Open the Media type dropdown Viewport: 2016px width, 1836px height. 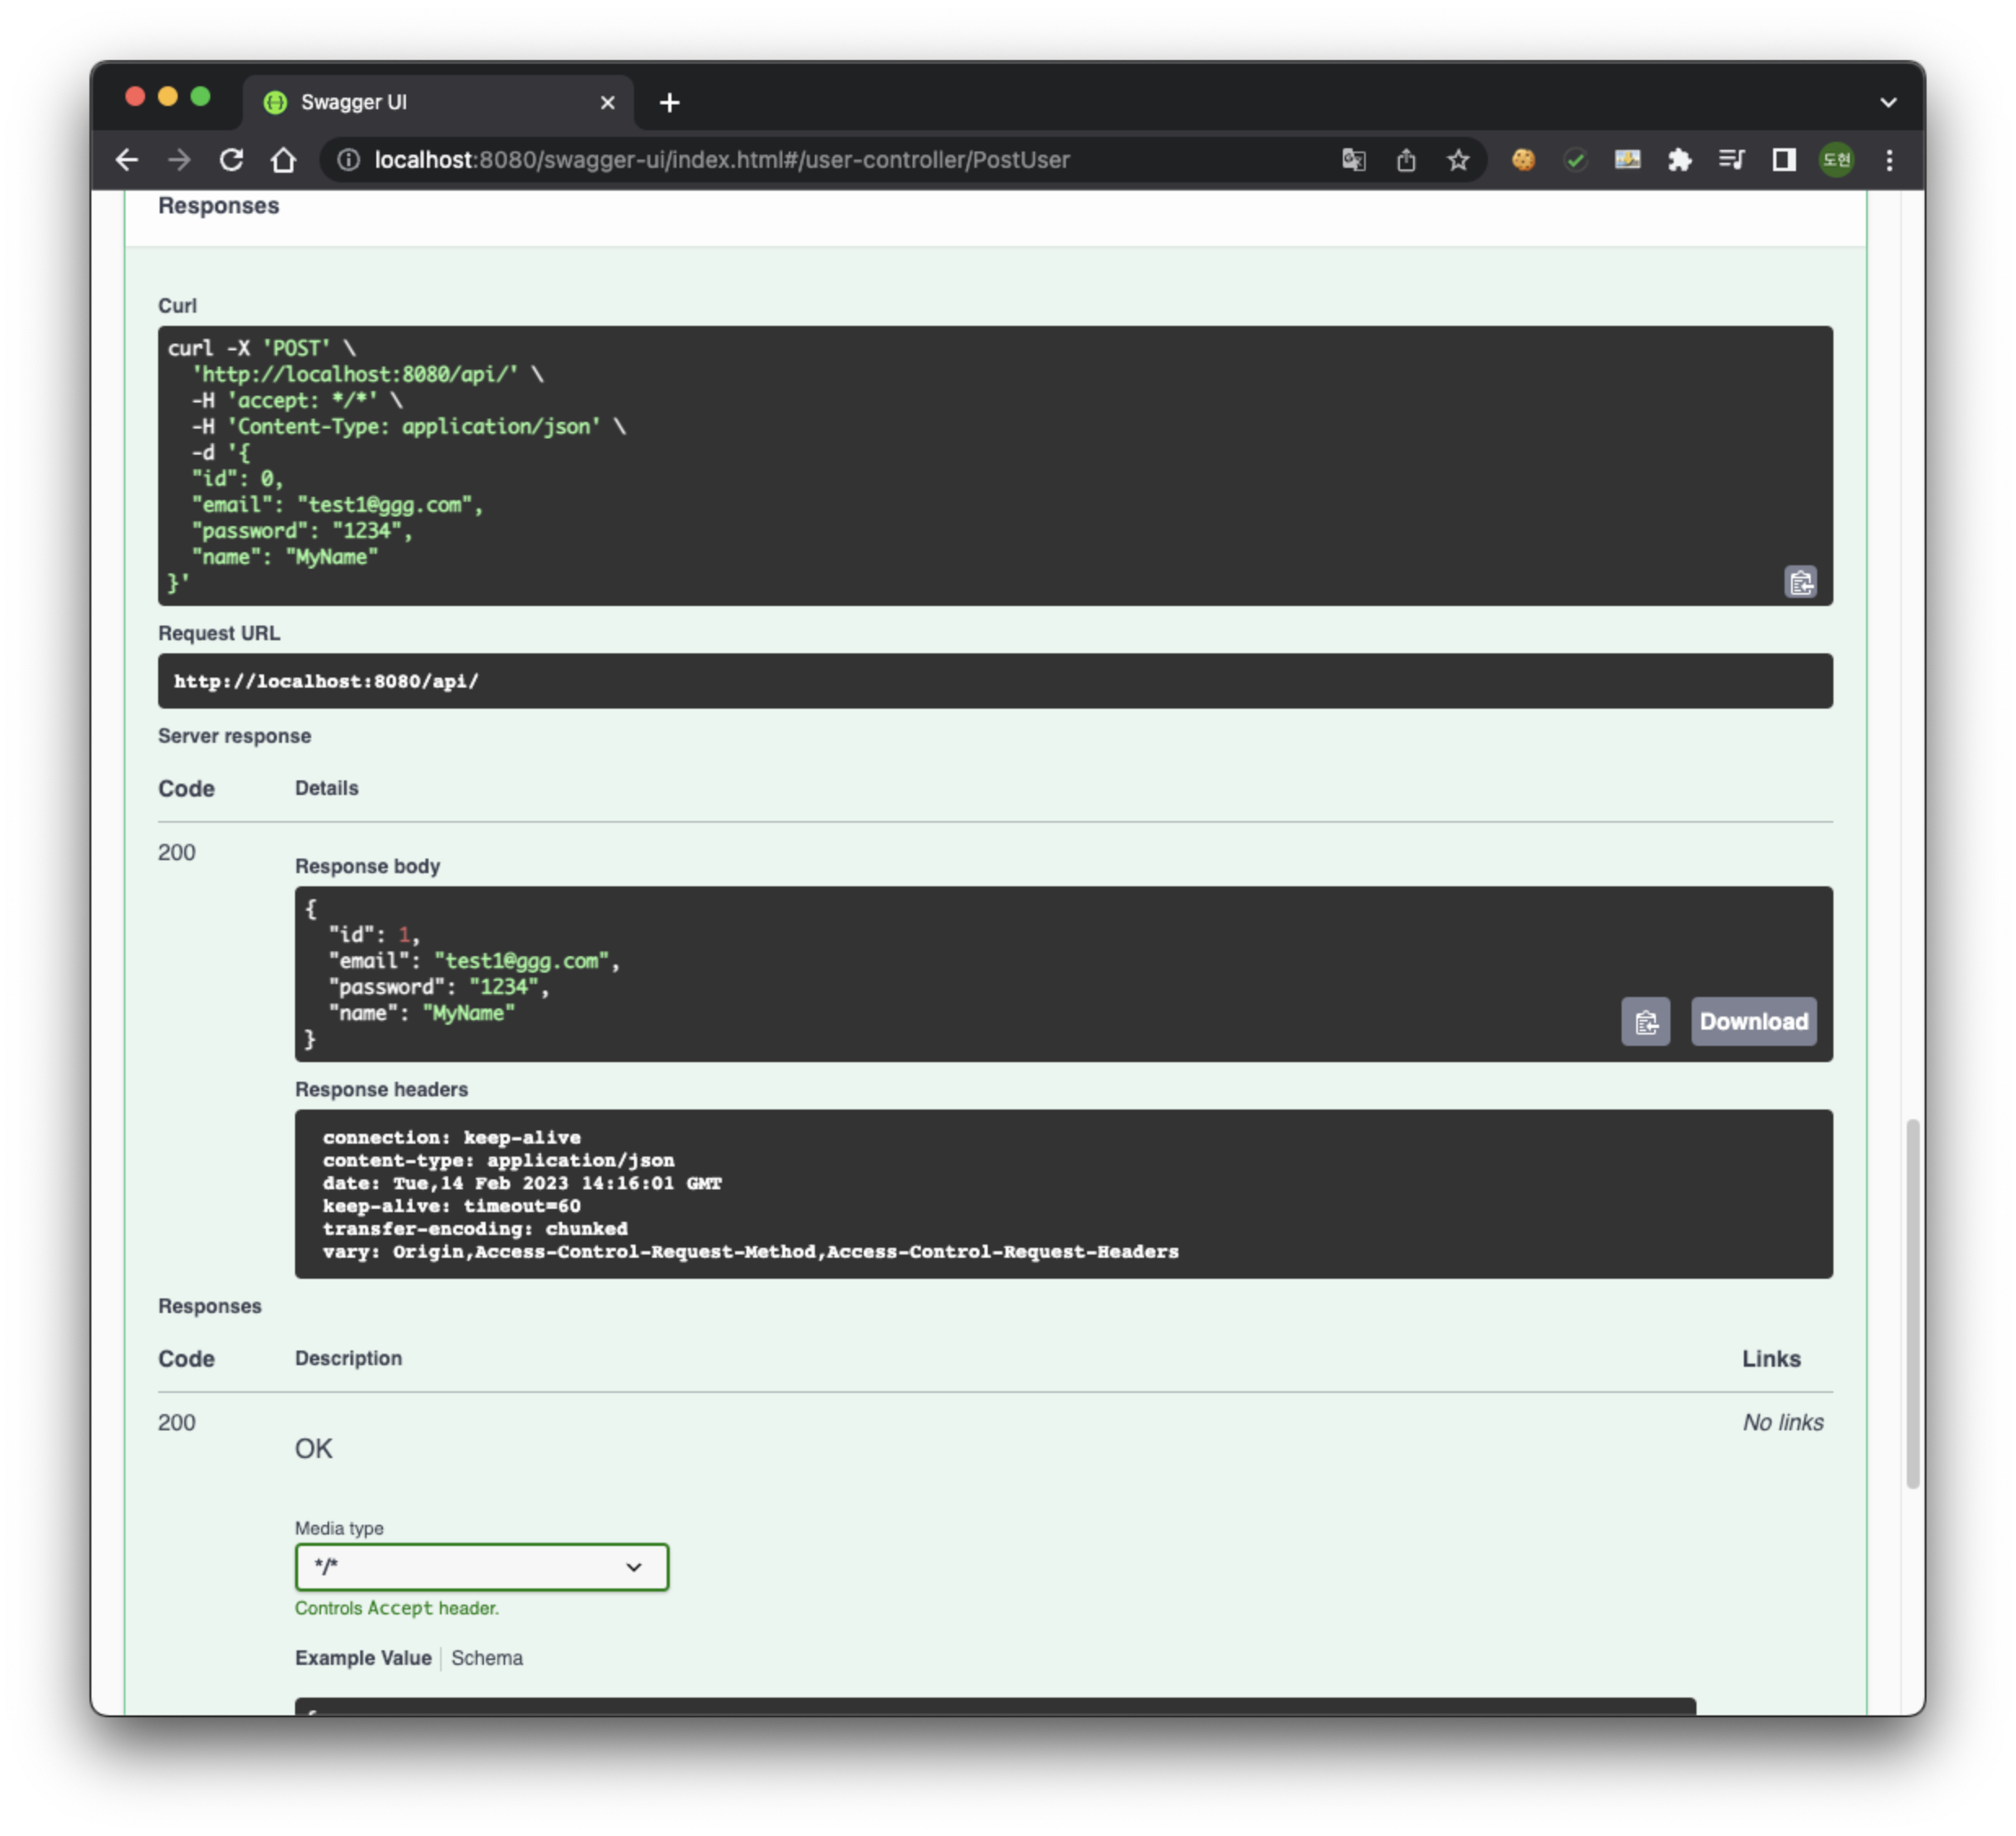coord(481,1566)
